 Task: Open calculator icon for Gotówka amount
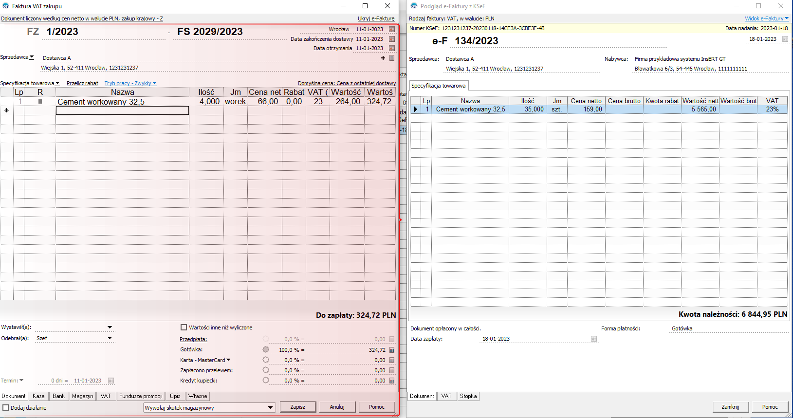pos(392,350)
